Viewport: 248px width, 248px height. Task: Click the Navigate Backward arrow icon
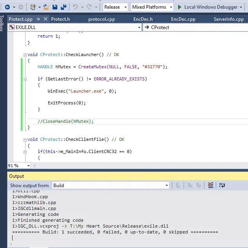(x=7, y=7)
